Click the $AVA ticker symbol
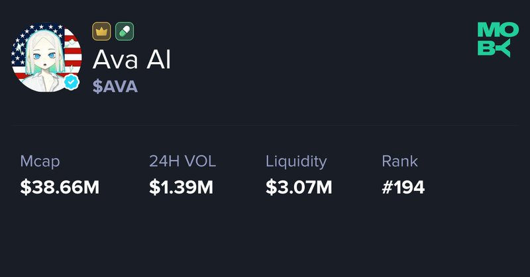The image size is (530, 277). pos(115,87)
